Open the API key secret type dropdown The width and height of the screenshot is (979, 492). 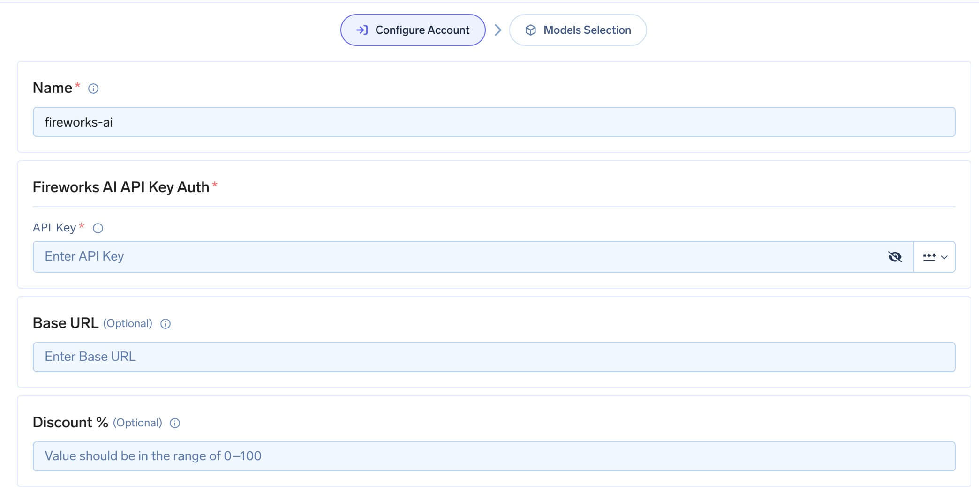coord(934,257)
